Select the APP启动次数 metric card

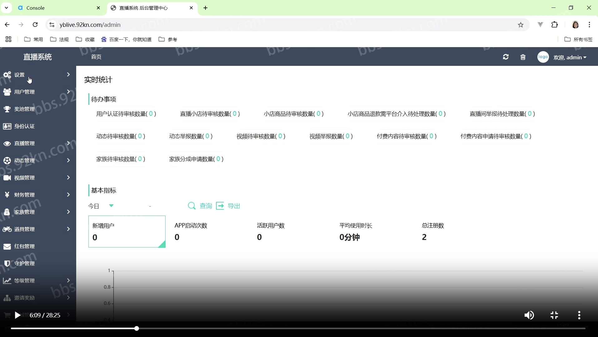pos(209,232)
